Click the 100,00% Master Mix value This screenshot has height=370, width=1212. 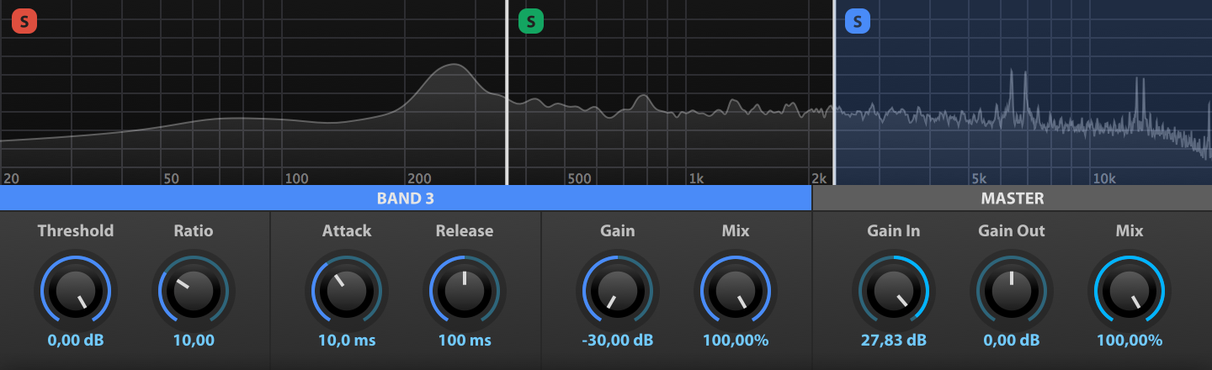click(1130, 341)
